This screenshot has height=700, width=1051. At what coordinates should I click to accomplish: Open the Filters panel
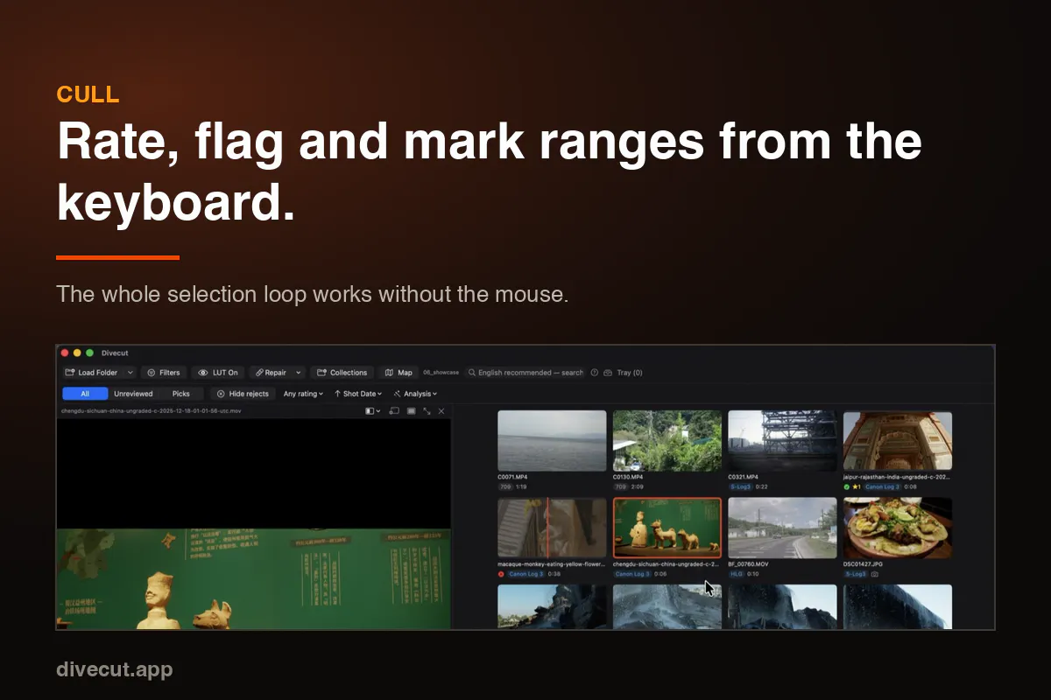(x=164, y=372)
